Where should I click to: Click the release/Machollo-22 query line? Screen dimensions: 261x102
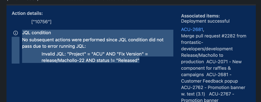(90, 60)
